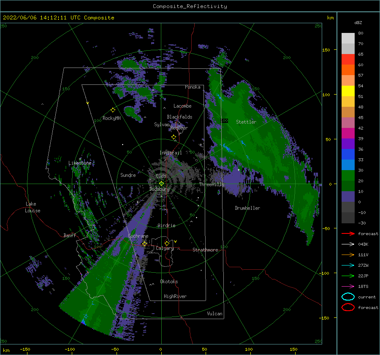Viewport: 380px width, 355px height.
Task: Select the Olds label near radar center
Action: (161, 176)
